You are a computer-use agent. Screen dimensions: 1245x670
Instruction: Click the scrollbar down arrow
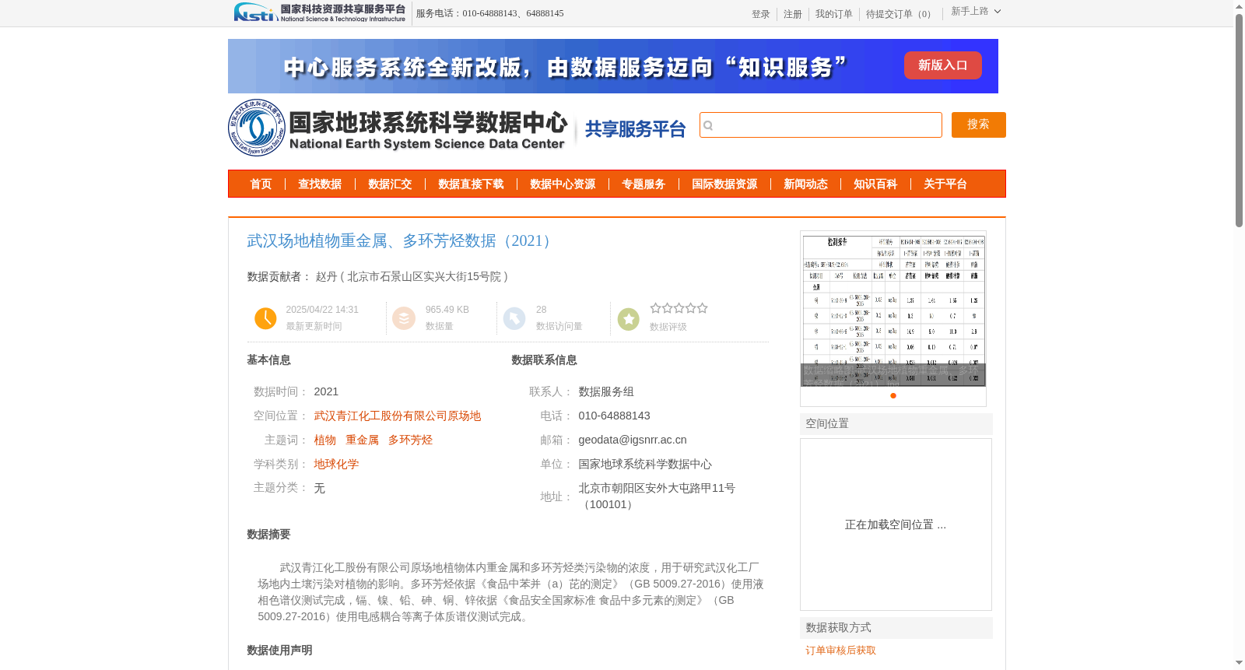coord(1240,664)
